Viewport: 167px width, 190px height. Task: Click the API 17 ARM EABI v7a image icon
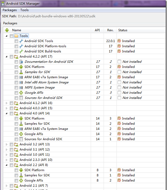coord(21,77)
